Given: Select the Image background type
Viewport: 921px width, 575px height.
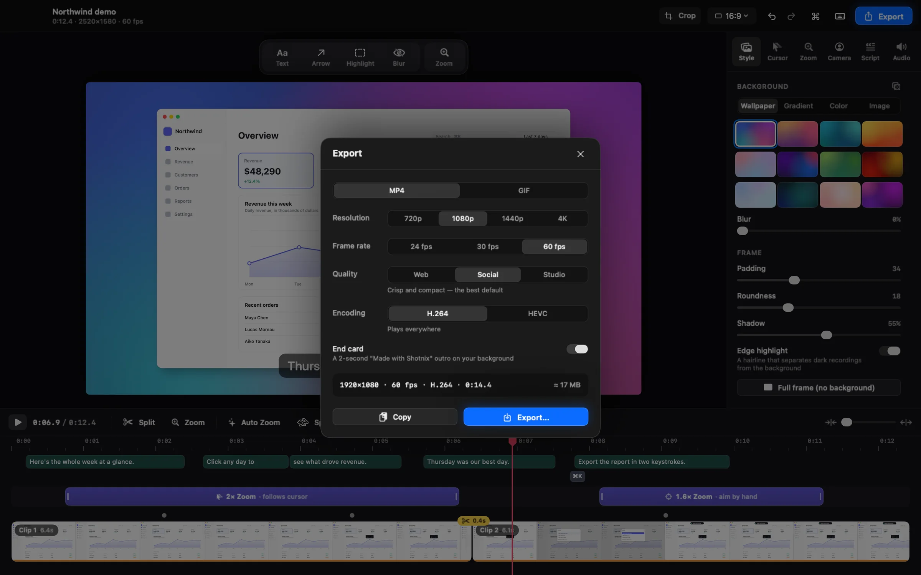Looking at the screenshot, I should click(879, 106).
